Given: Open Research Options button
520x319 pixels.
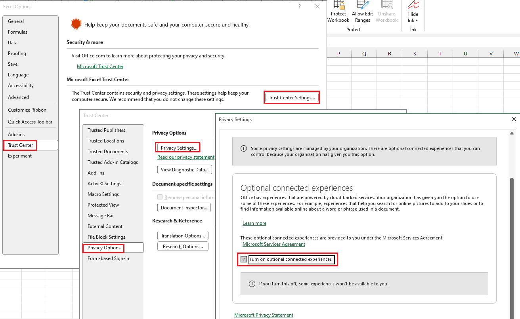Looking at the screenshot, I should (183, 247).
